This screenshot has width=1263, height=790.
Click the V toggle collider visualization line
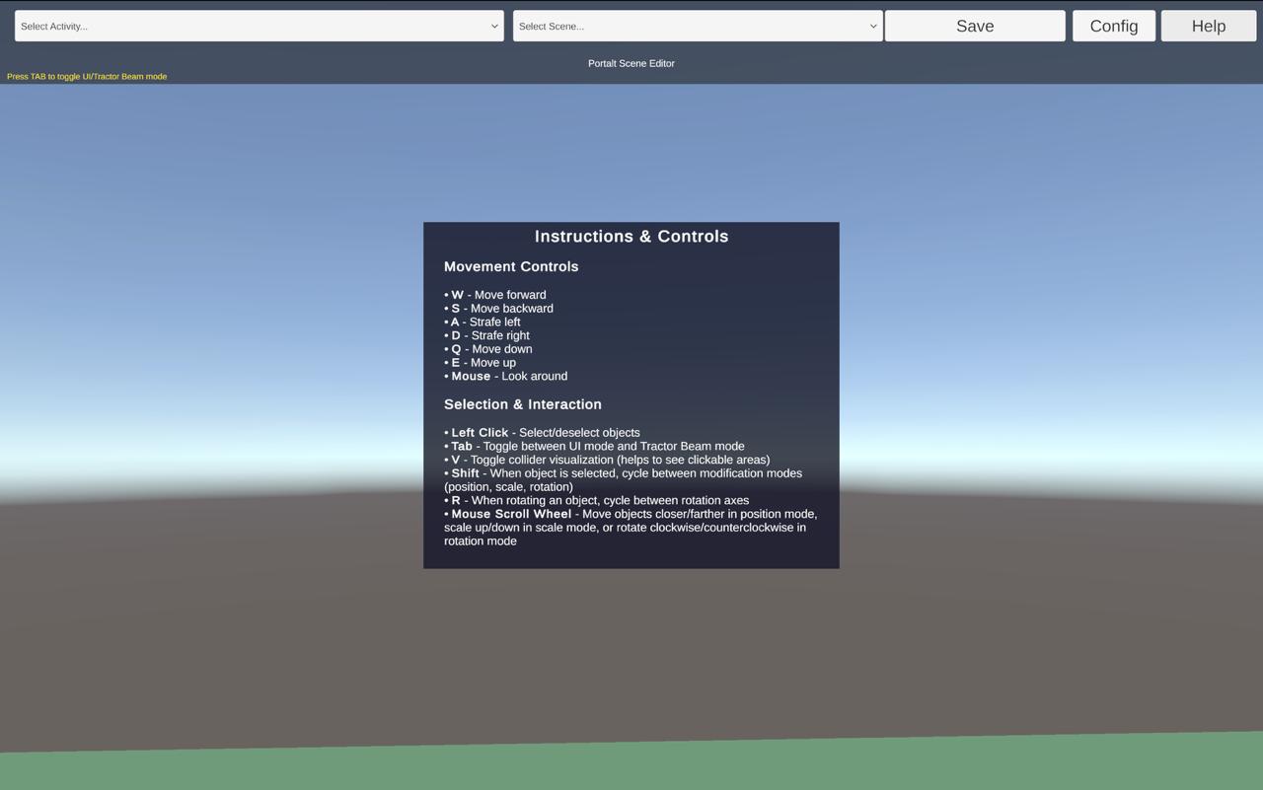[609, 460]
